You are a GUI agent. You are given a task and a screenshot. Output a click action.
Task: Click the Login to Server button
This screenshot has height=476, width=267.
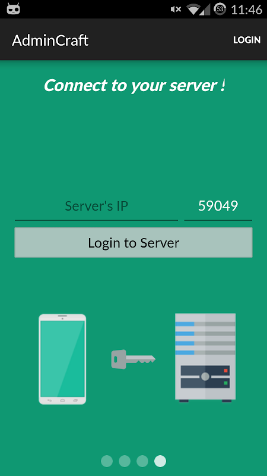pyautogui.click(x=133, y=243)
